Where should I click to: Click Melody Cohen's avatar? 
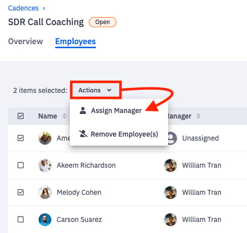pos(45,192)
